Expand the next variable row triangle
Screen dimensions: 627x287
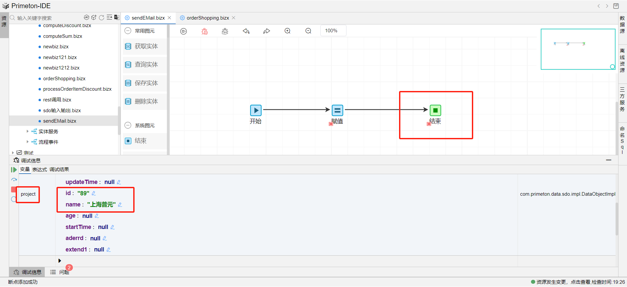(59, 261)
